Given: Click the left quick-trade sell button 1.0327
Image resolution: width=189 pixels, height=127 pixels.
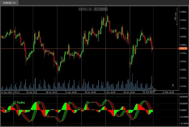Looking at the screenshot, I should [x=85, y=9].
